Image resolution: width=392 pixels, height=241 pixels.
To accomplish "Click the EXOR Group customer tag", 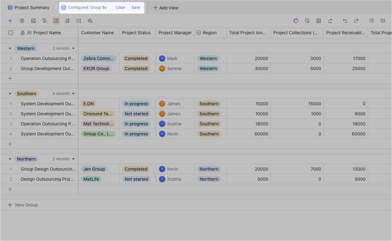I will 96,68.
